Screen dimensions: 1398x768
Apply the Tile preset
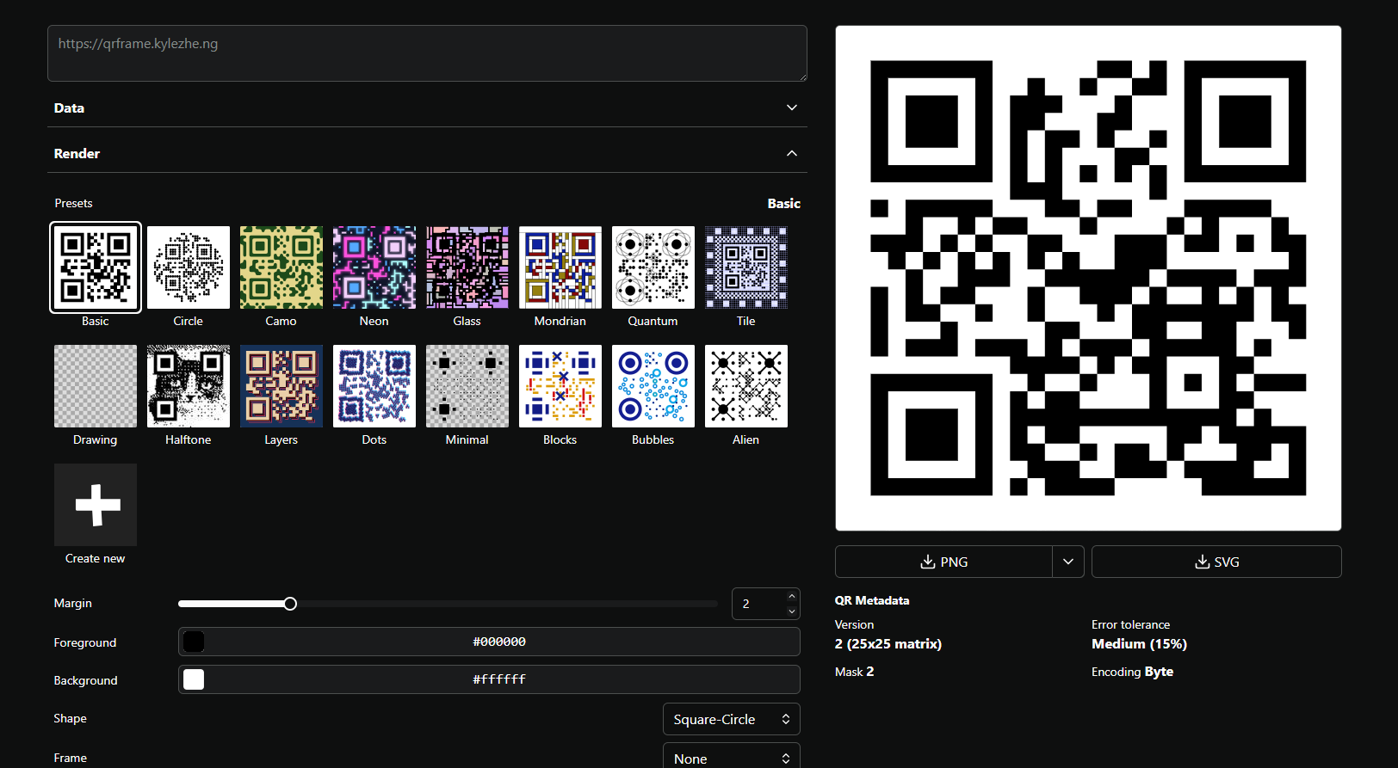click(746, 267)
